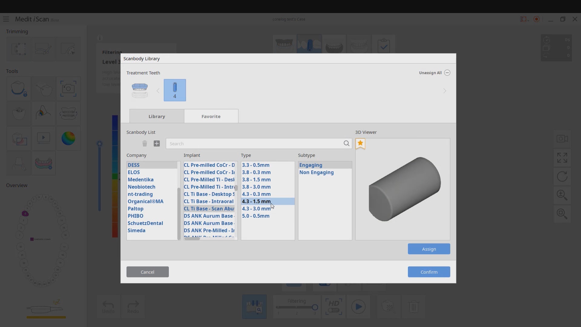Click the Implant list horizontal scrollbar
The height and width of the screenshot is (327, 581).
[x=192, y=239]
